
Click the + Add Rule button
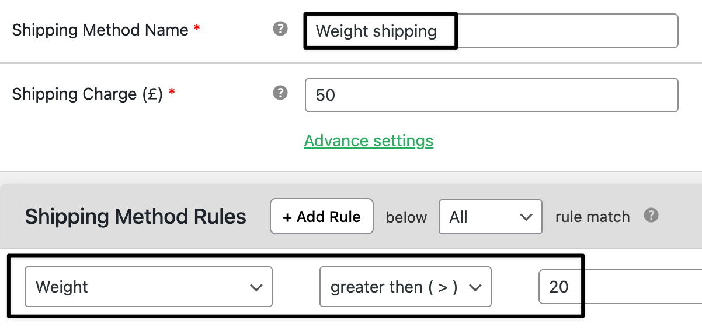click(x=322, y=217)
